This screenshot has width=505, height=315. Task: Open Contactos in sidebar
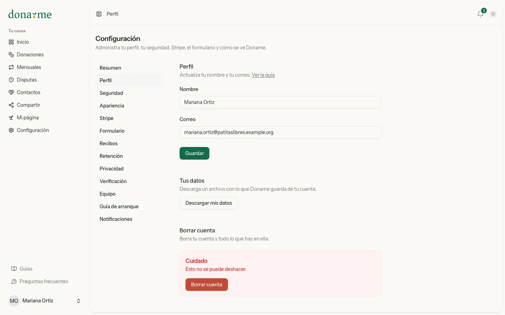45,92
